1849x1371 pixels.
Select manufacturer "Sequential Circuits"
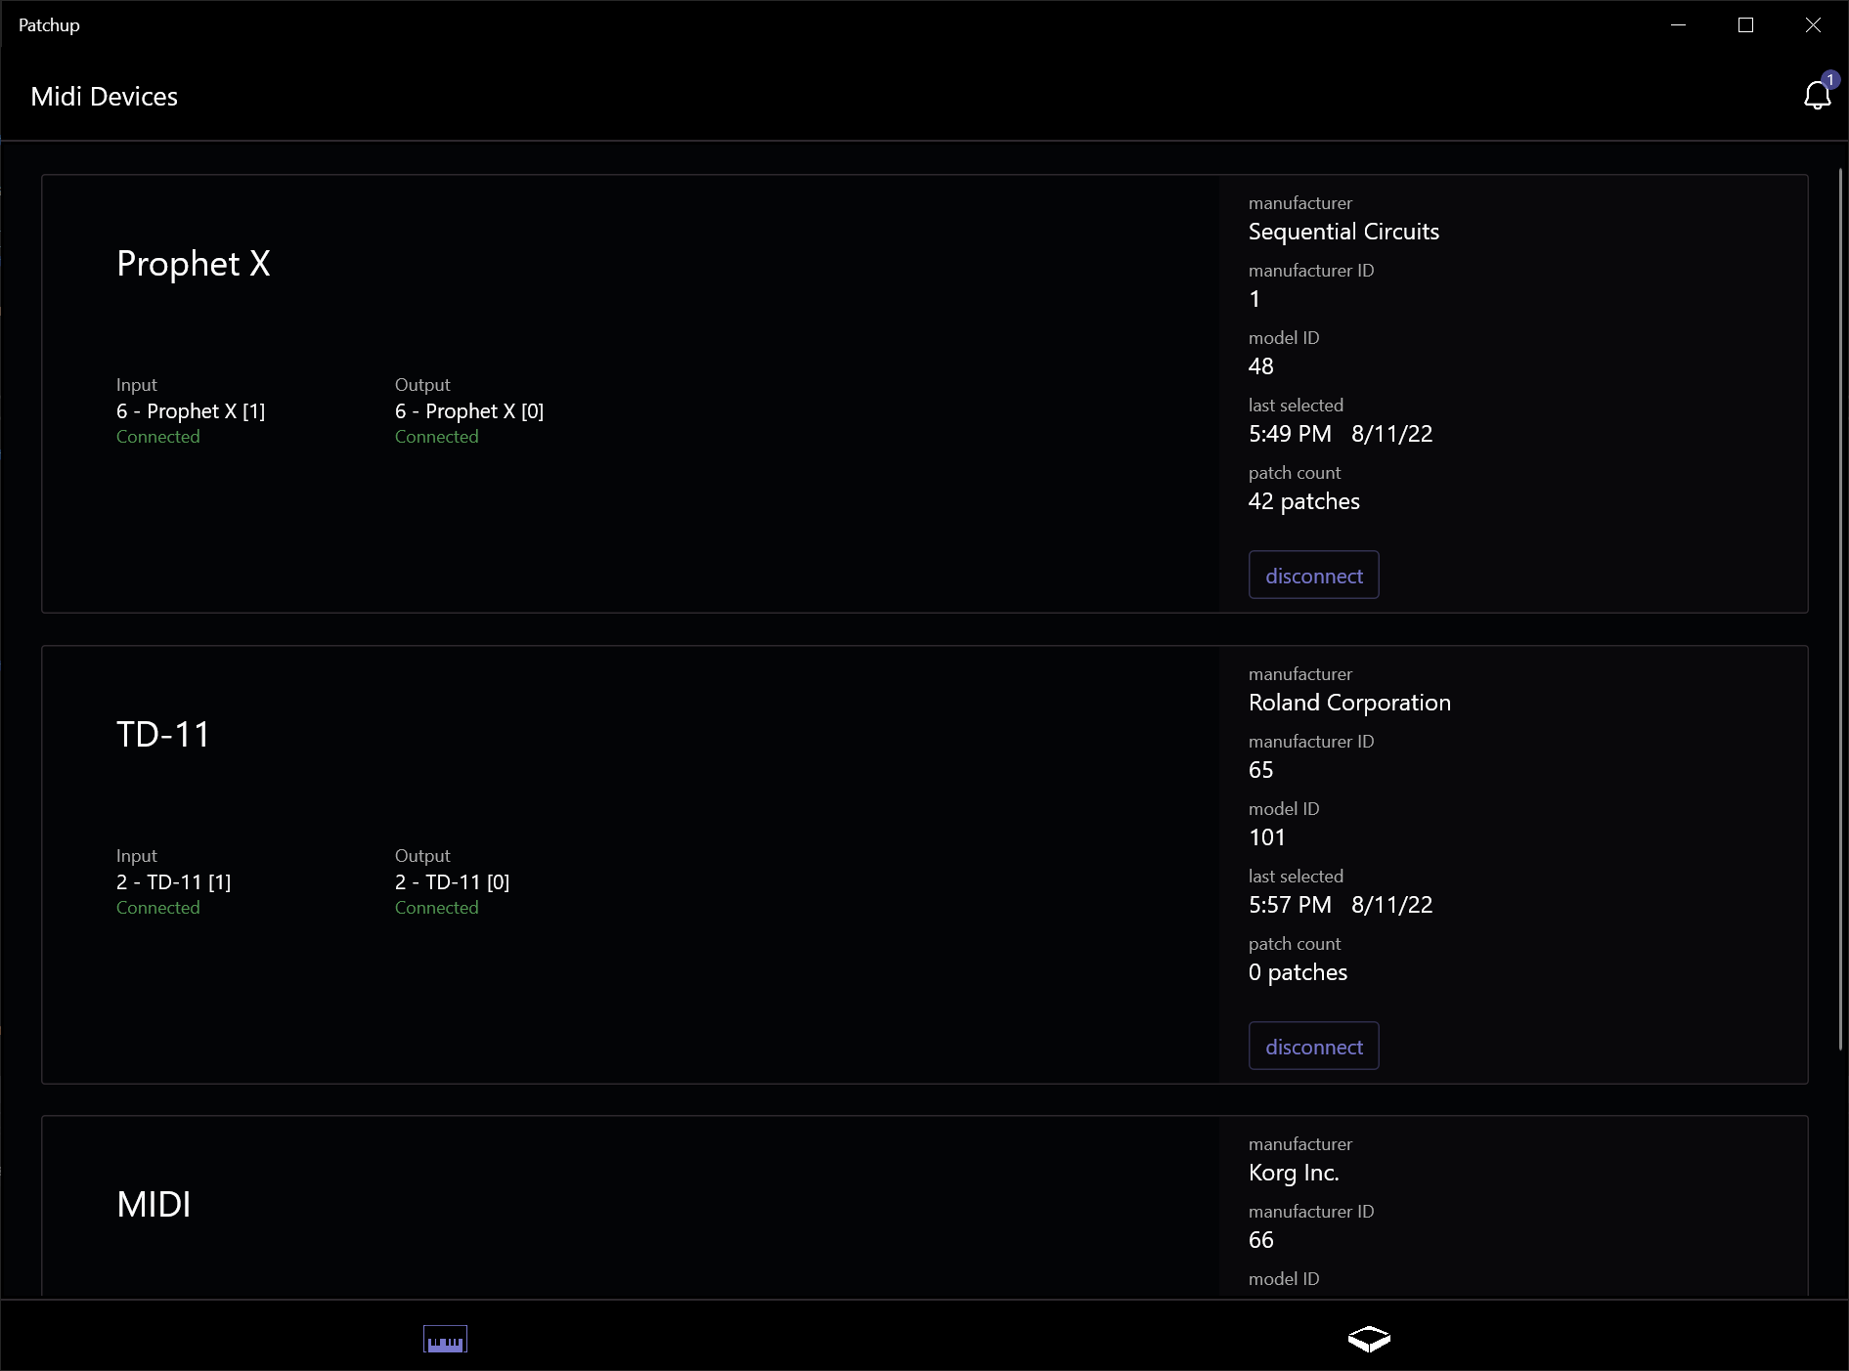click(1343, 232)
